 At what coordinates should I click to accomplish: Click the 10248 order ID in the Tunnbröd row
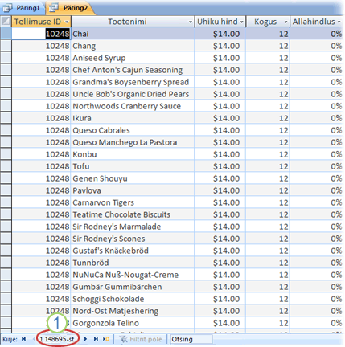(41, 263)
